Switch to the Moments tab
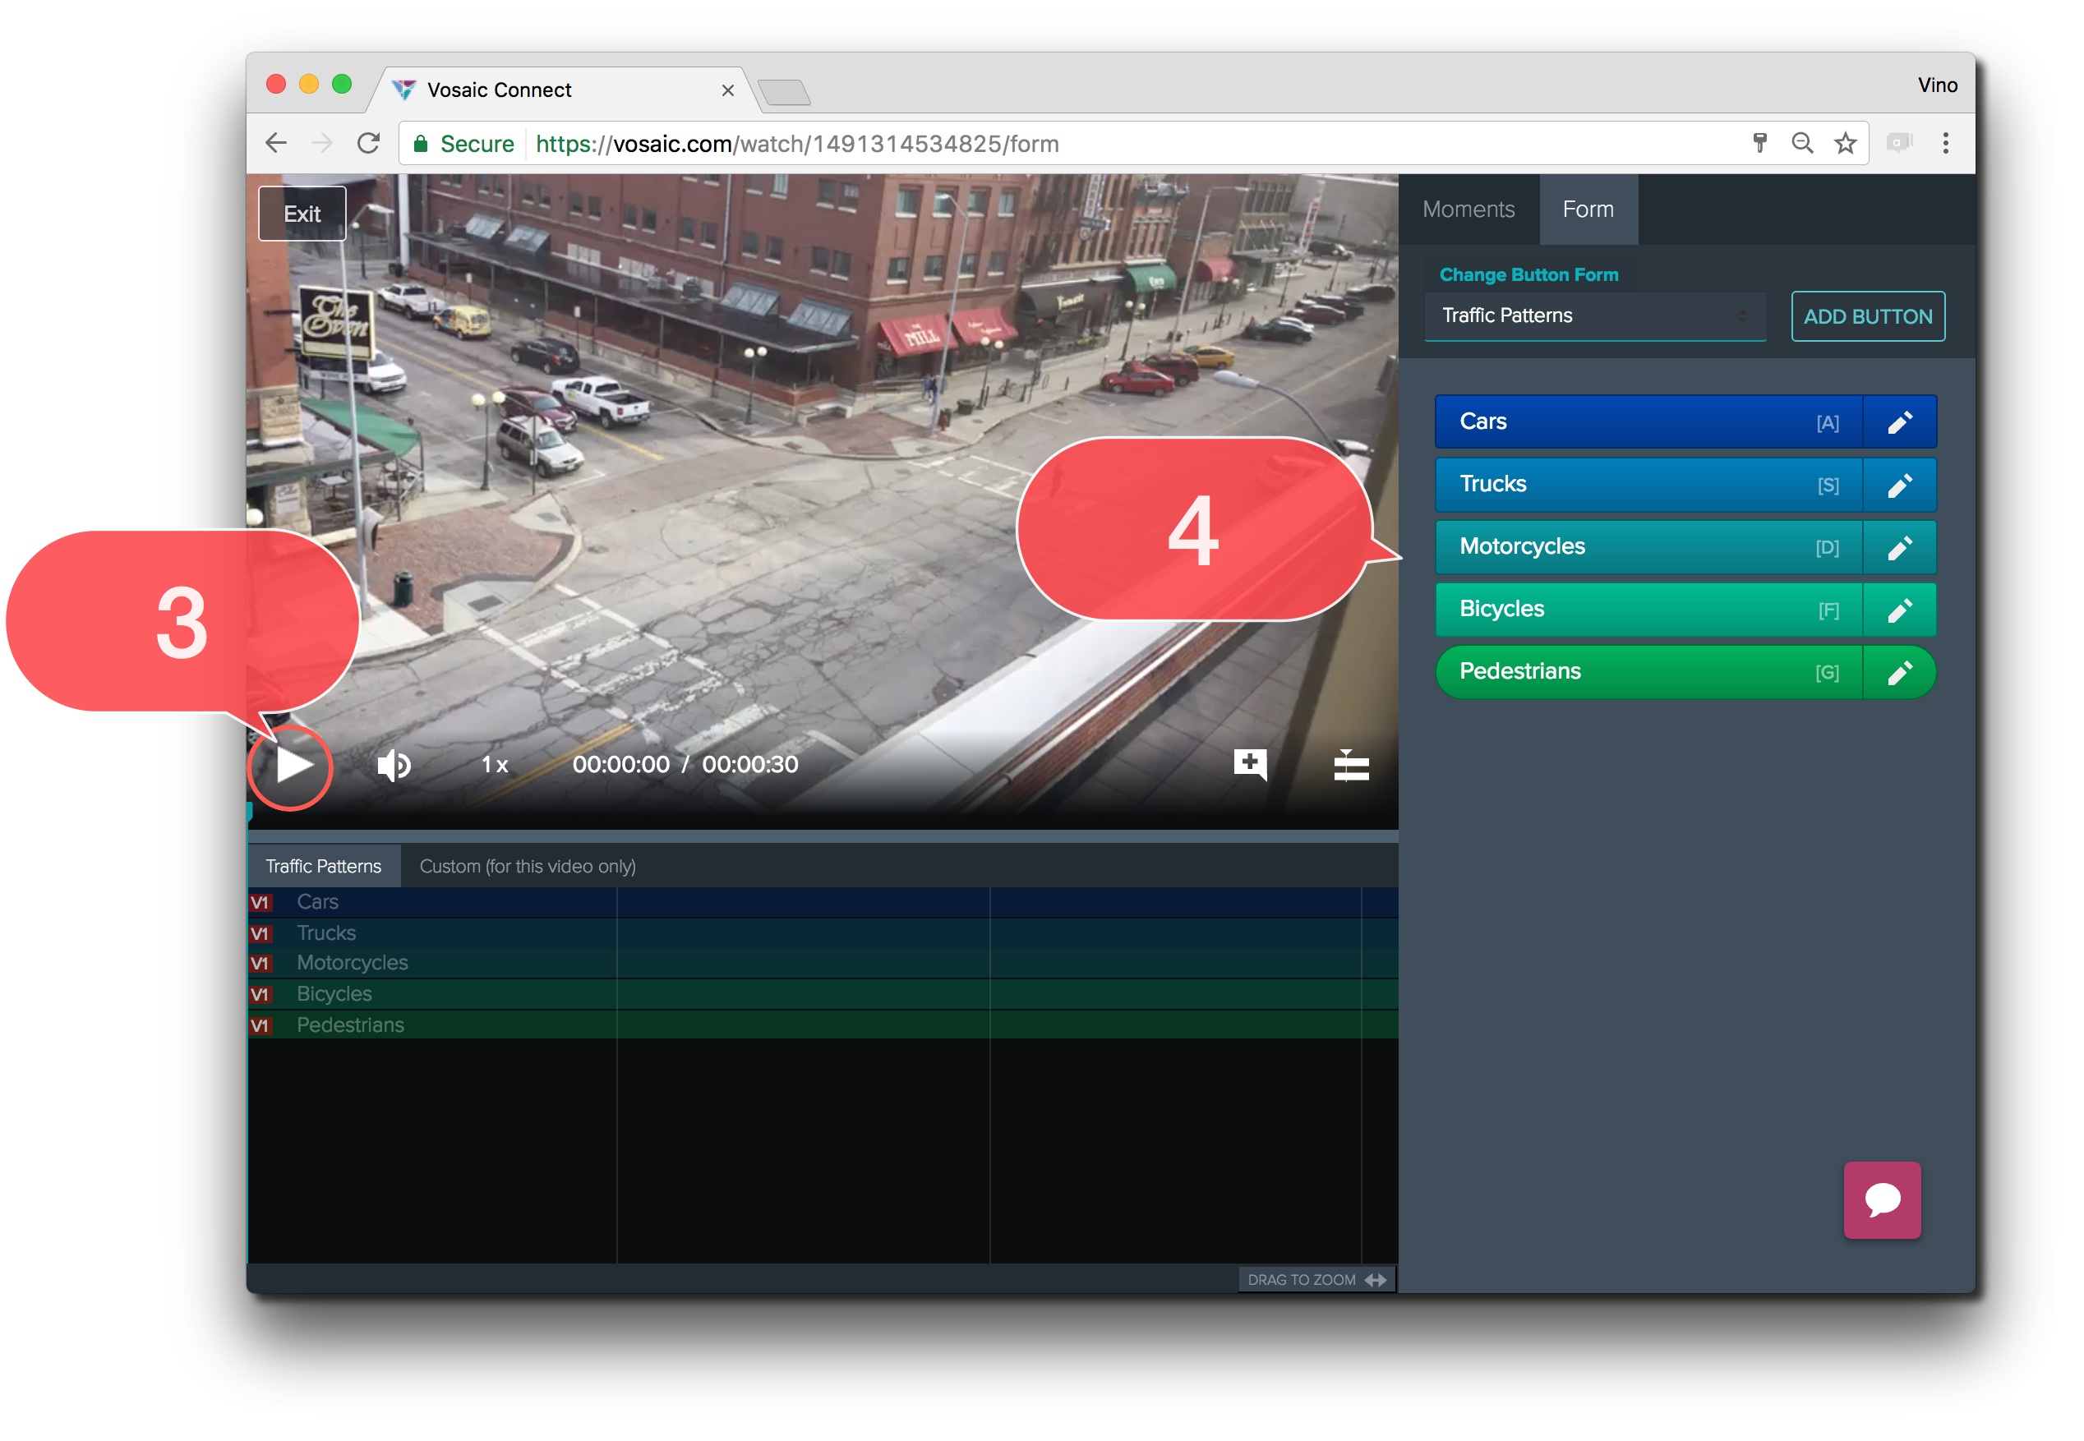Screen dimensions: 2084x1441 (x=1469, y=209)
